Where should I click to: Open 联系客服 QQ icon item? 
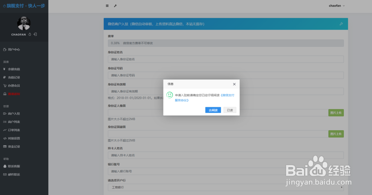pyautogui.click(x=12, y=166)
